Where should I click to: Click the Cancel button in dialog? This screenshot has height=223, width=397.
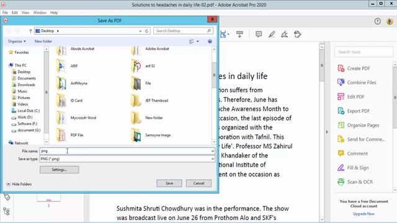point(198,183)
